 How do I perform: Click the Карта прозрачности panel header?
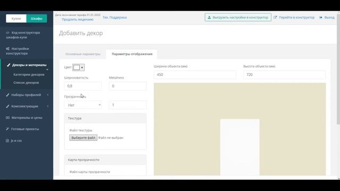tap(105, 160)
